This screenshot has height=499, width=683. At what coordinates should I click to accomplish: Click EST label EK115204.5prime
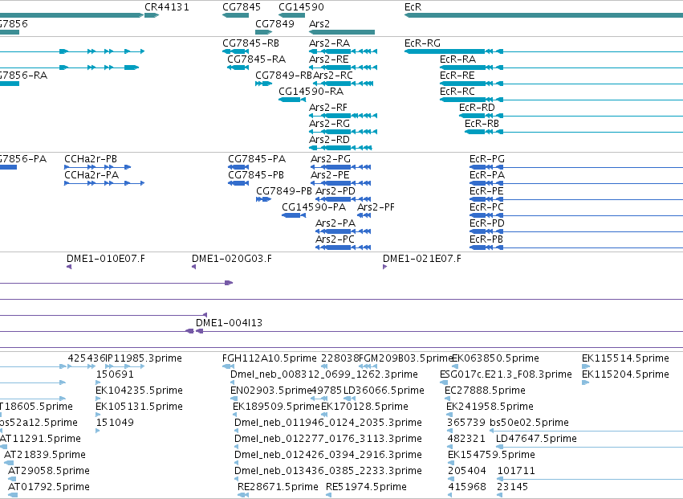tap(625, 374)
